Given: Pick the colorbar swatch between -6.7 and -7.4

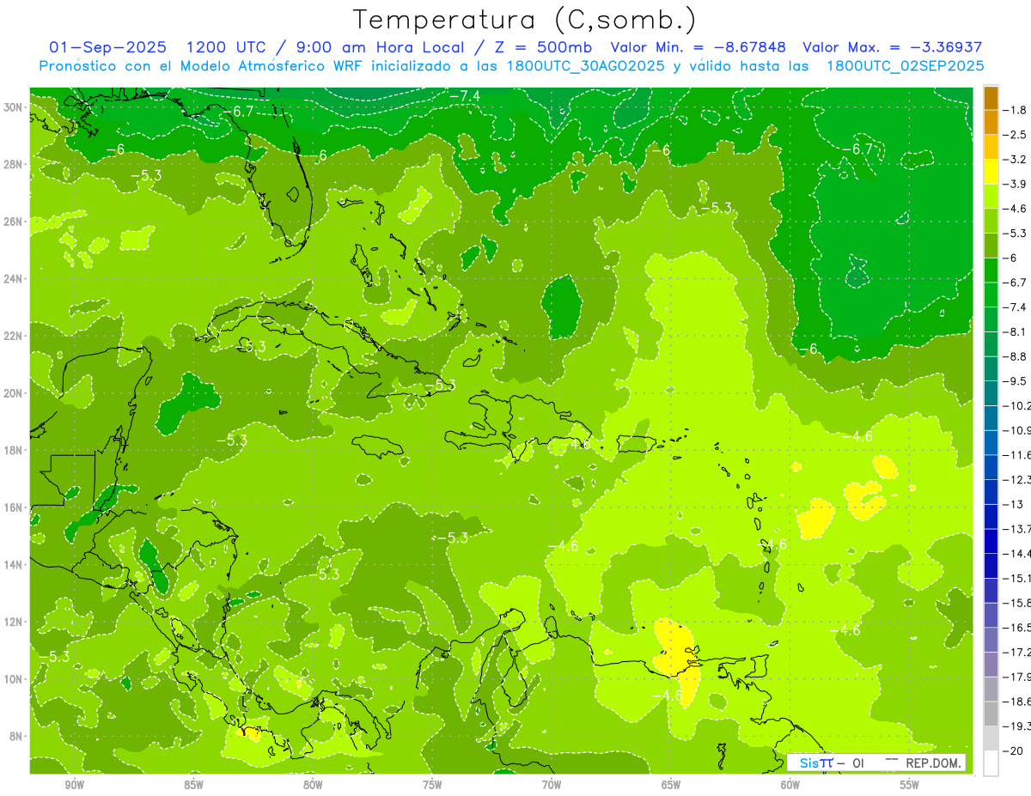Looking at the screenshot, I should click(991, 295).
